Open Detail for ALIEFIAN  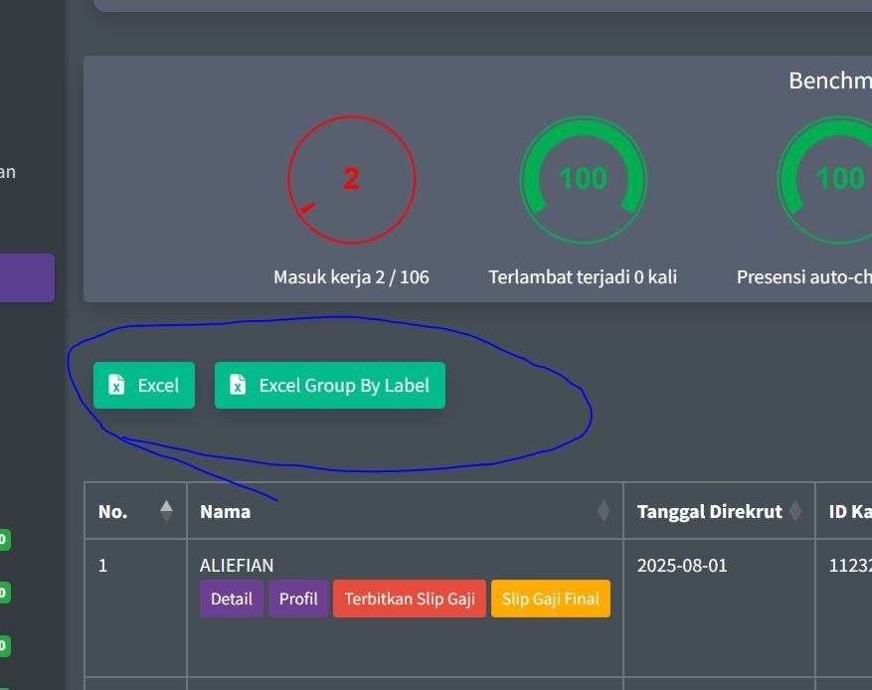coord(231,599)
